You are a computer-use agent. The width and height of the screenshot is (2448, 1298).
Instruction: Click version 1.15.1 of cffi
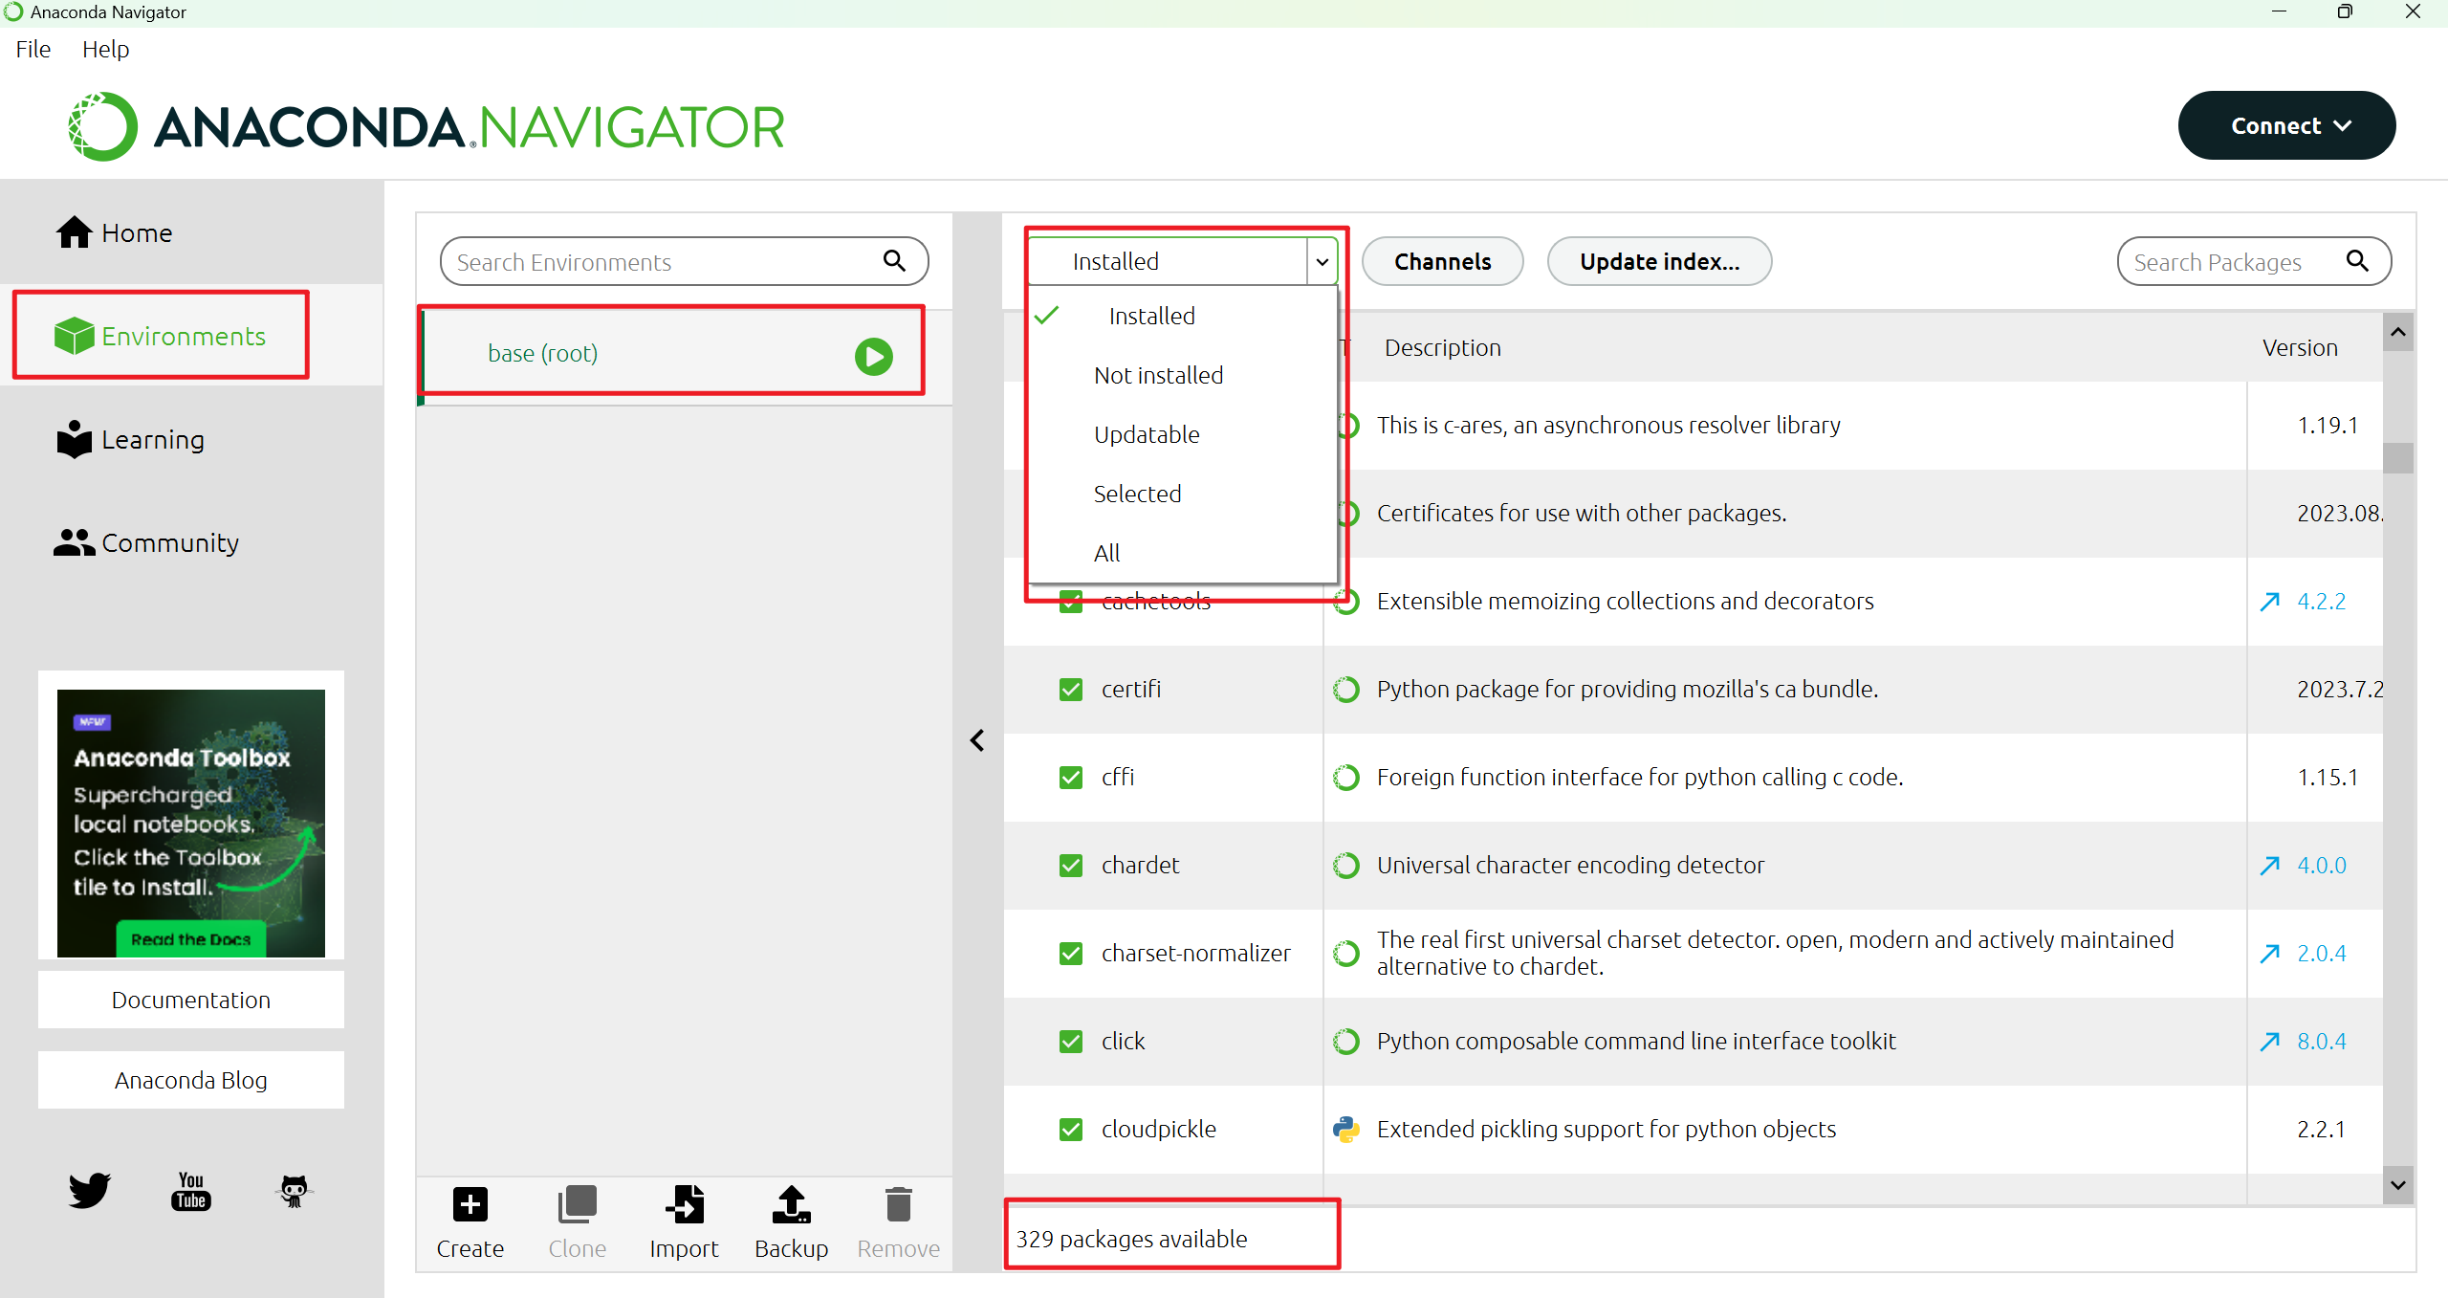2328,777
